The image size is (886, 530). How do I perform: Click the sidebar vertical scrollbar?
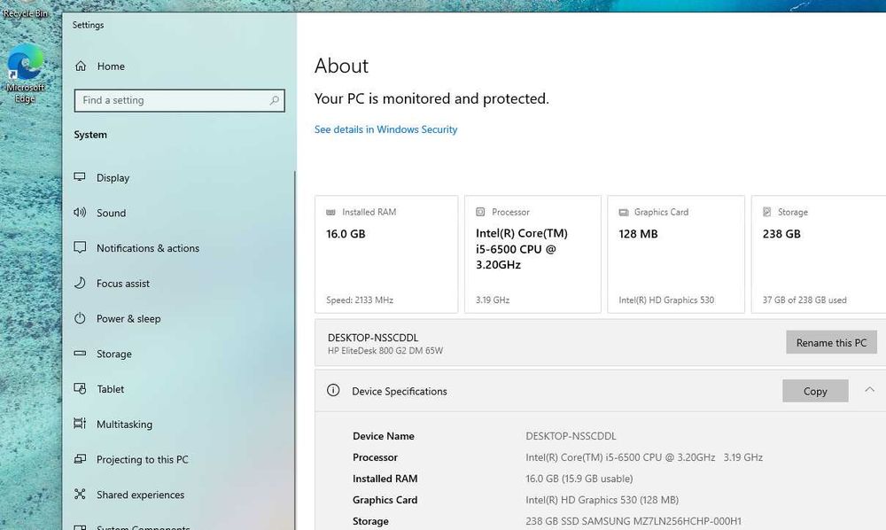pyautogui.click(x=294, y=350)
